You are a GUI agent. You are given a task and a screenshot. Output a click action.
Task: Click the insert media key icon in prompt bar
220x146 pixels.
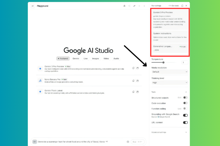pos(35,142)
